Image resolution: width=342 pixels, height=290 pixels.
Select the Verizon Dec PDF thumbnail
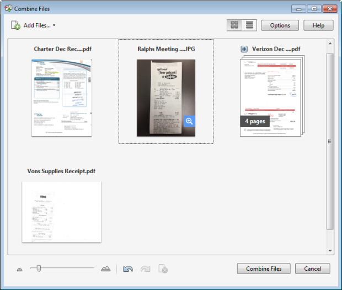271,96
